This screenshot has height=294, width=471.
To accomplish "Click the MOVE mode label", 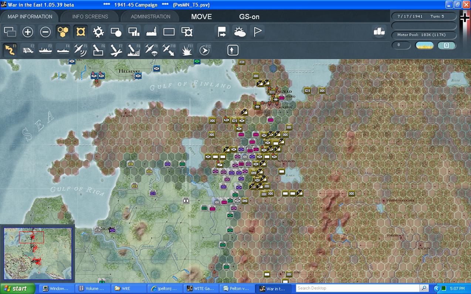I will pos(201,17).
